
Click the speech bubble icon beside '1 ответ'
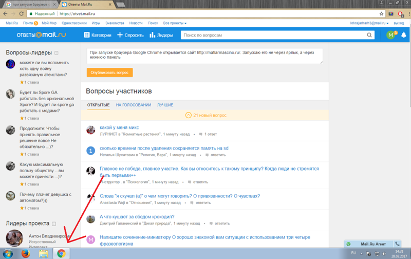pyautogui.click(x=201, y=134)
